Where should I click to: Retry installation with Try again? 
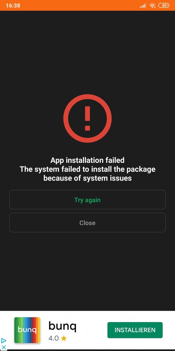[87, 200]
